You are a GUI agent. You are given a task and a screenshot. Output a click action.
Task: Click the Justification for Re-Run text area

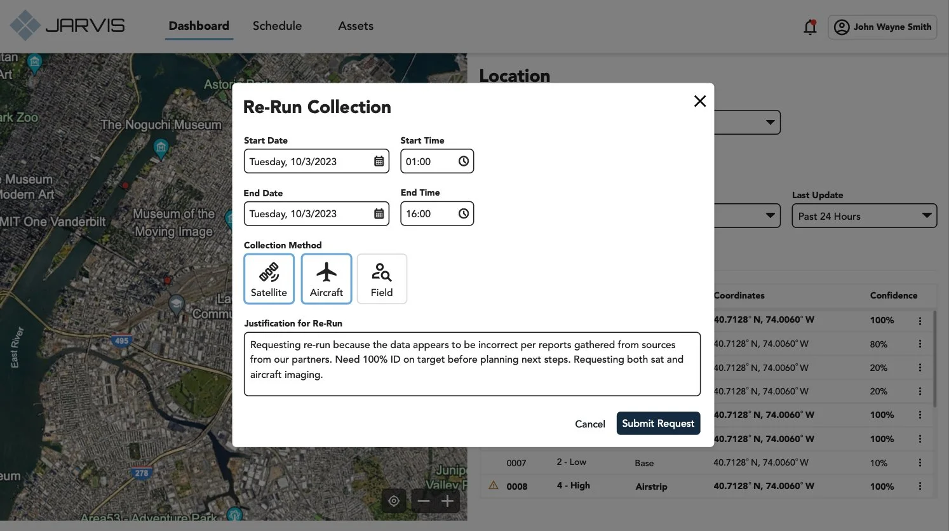tap(472, 364)
